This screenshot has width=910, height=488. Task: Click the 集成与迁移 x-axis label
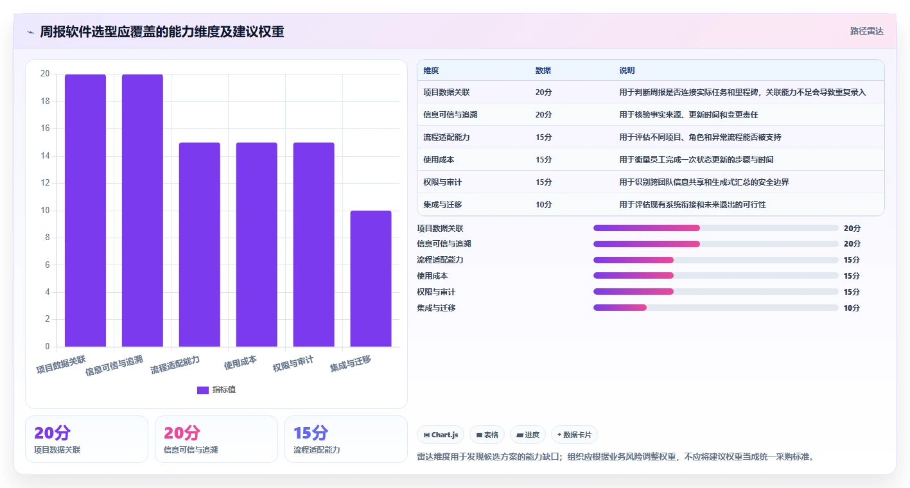(351, 363)
